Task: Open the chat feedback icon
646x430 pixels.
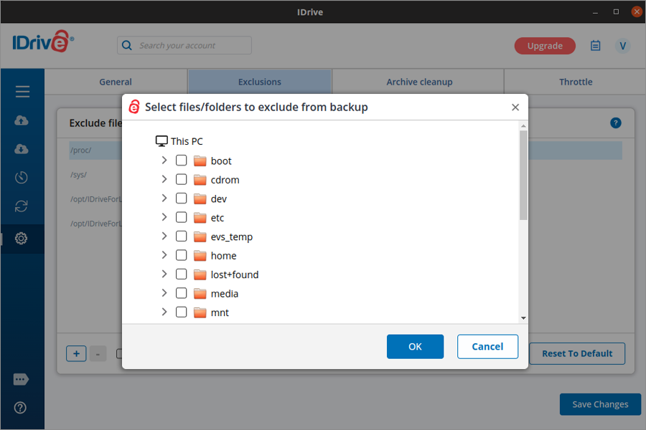Action: coord(21,379)
